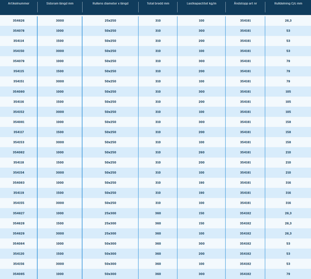Click the Sidoram längd mm header
The width and height of the screenshot is (311, 279).
(60, 3)
